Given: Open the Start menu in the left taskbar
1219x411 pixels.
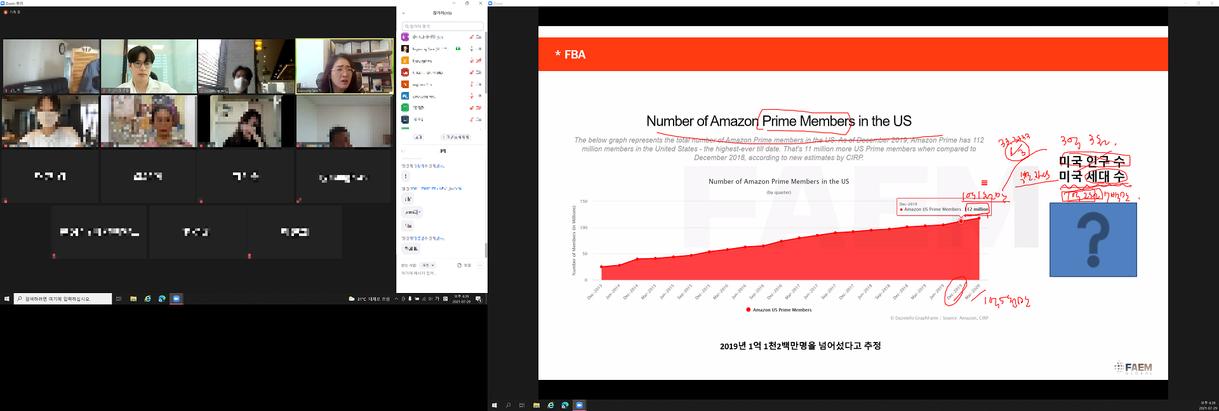Looking at the screenshot, I should [x=7, y=299].
